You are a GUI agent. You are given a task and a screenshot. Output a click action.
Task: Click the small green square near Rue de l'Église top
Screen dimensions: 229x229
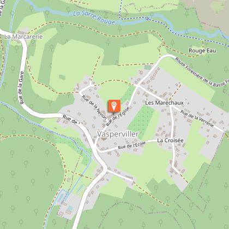point(148,68)
